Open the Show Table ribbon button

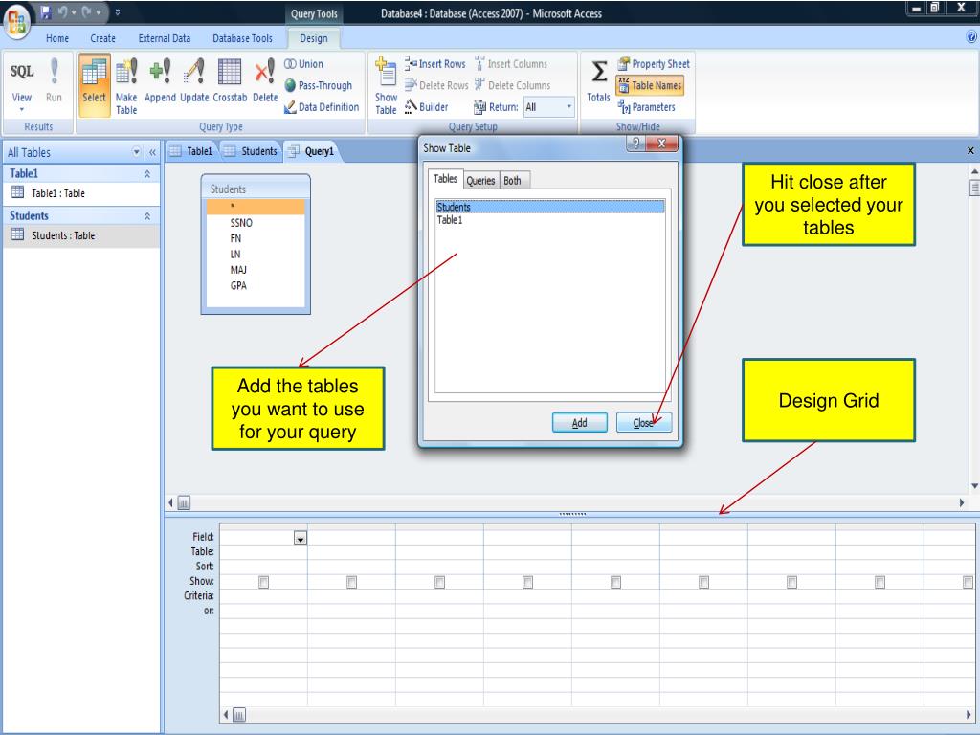pos(386,86)
